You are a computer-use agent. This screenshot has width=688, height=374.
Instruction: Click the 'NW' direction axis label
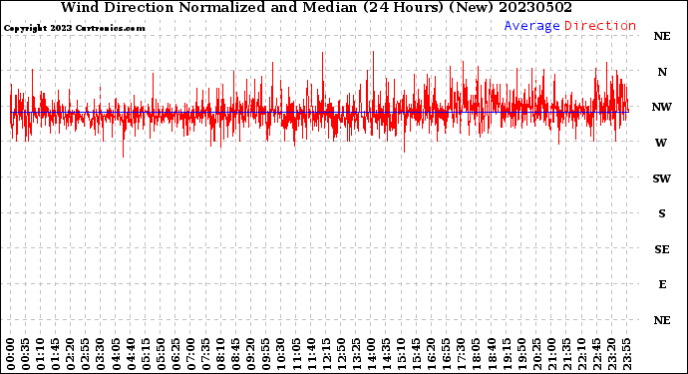point(662,107)
